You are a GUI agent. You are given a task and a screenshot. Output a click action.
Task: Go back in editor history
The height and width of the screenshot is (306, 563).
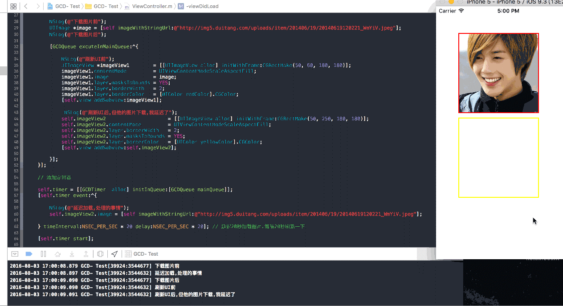[26, 6]
